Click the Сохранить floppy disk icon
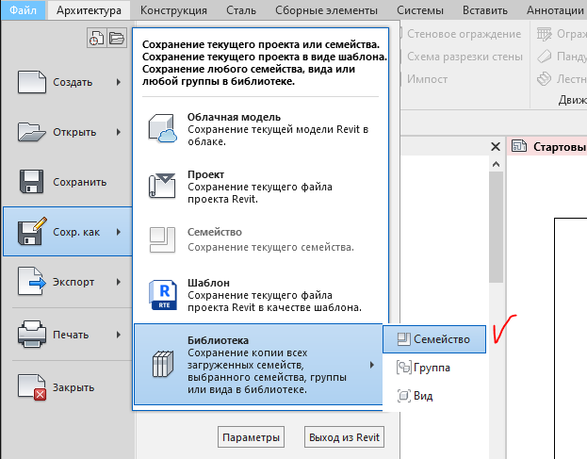 tap(33, 182)
